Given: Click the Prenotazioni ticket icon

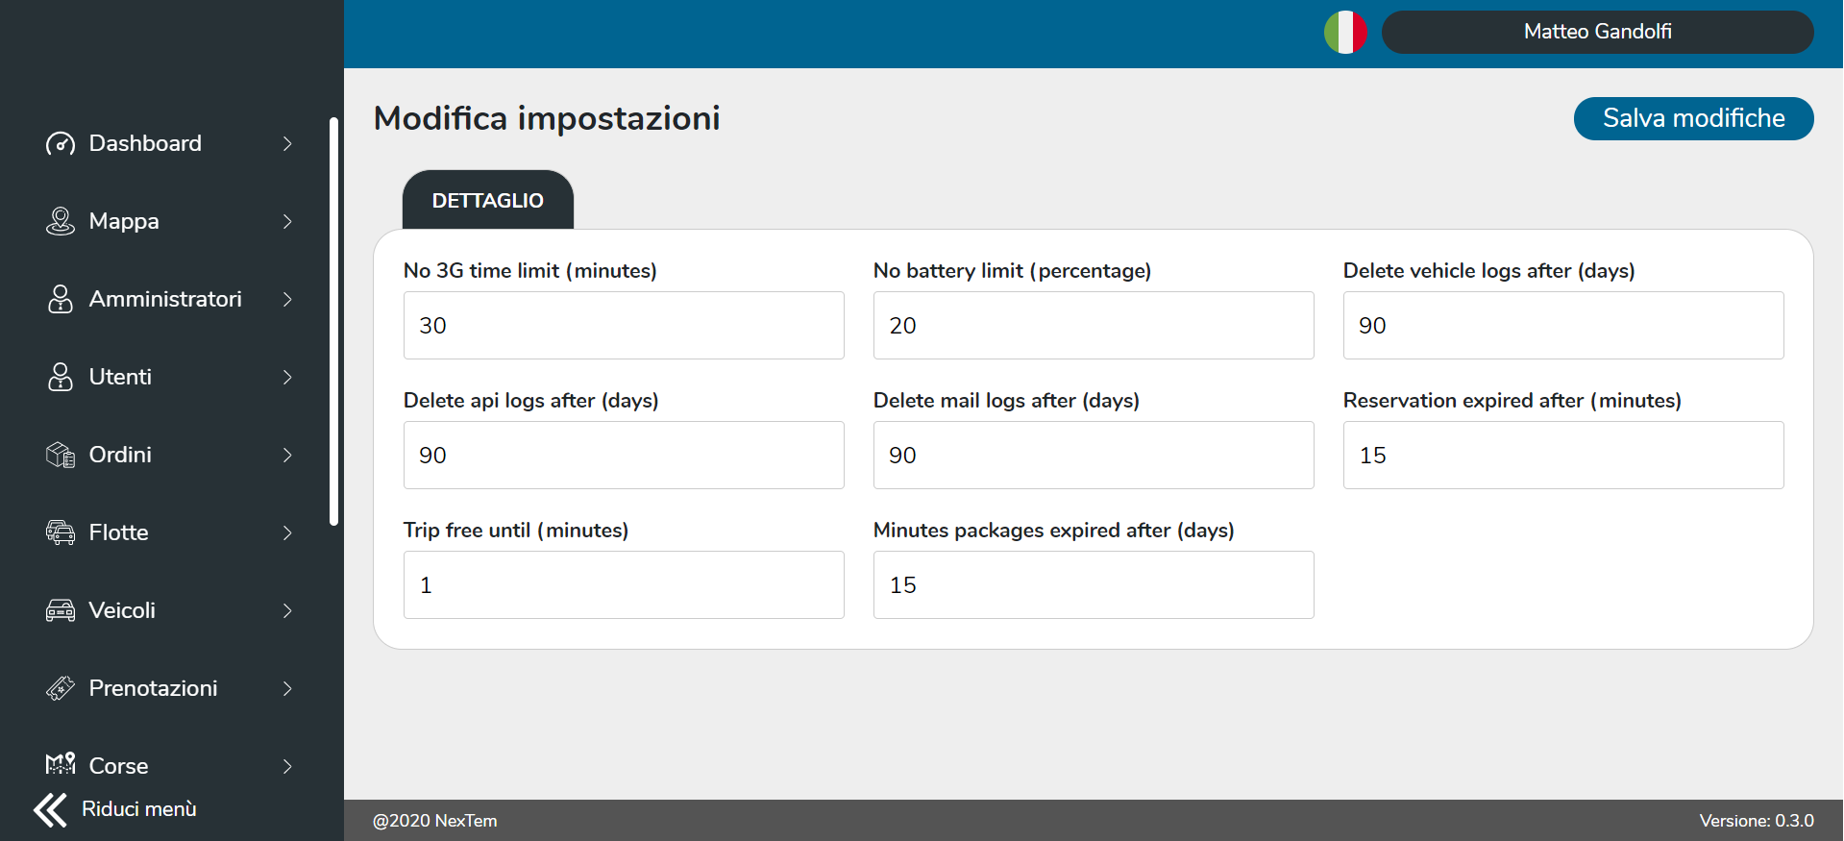Looking at the screenshot, I should (x=61, y=689).
